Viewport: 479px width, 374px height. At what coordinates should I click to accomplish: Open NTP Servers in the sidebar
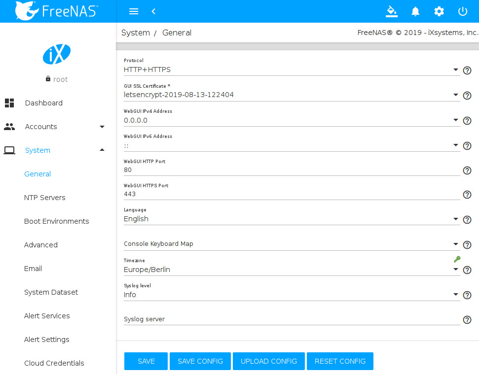pos(45,198)
